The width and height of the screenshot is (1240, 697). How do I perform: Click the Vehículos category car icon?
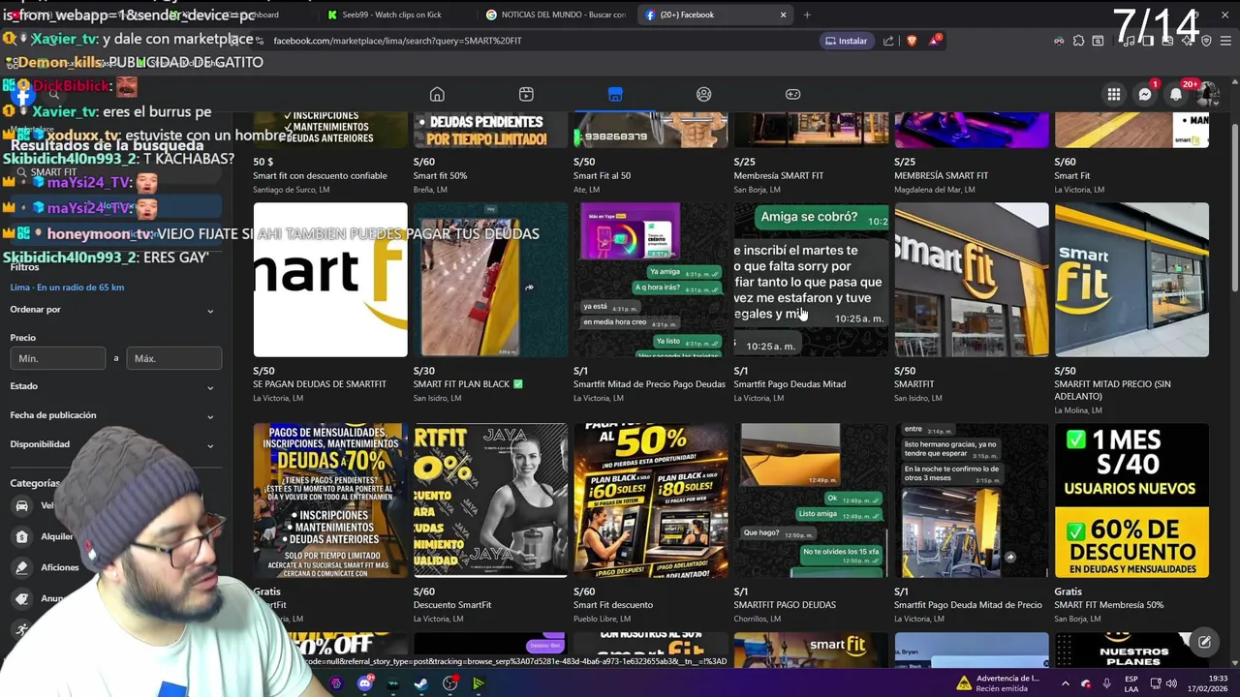pos(21,505)
